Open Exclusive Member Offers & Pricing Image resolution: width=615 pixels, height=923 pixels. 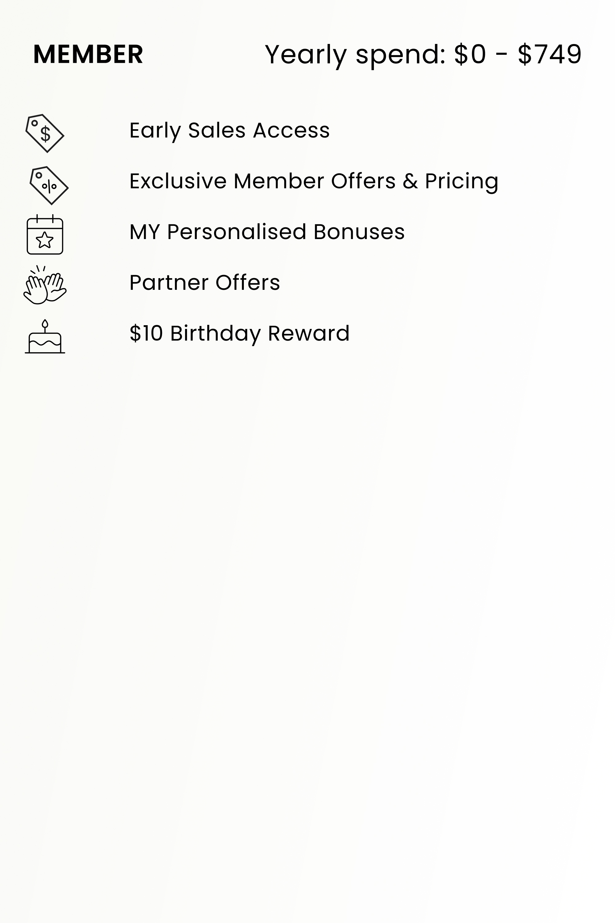[314, 181]
